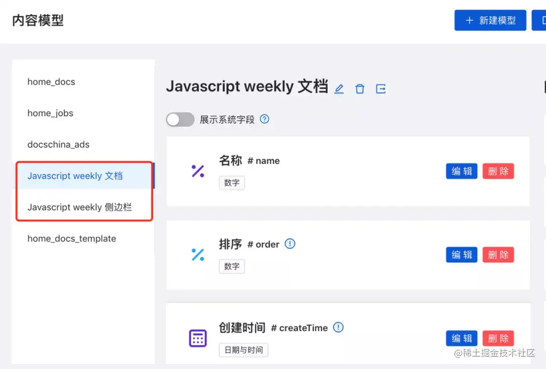Switch to the home_docs model

(51, 82)
